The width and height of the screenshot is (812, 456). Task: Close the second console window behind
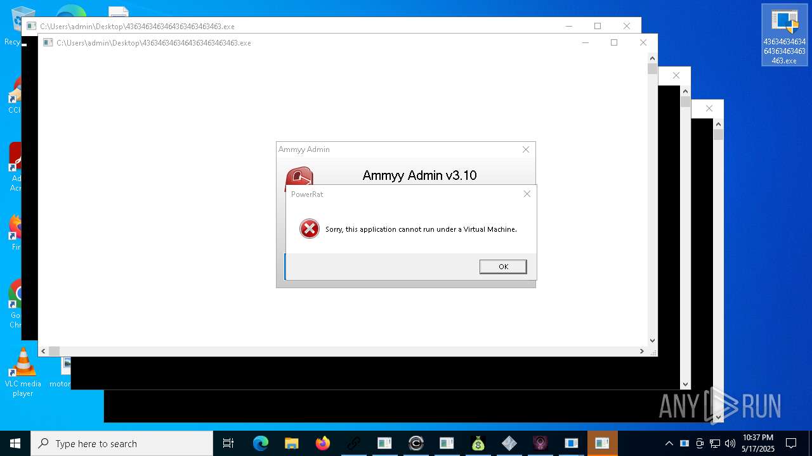[626, 26]
